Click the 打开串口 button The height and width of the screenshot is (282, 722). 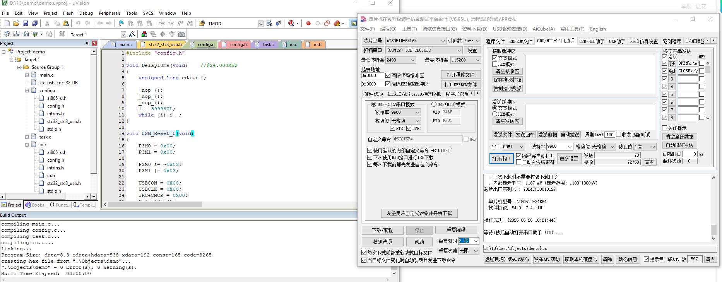[x=501, y=159]
